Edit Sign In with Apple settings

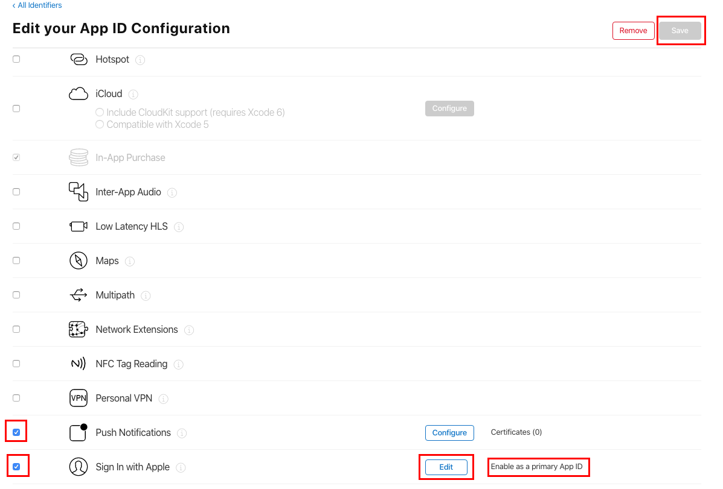coord(446,467)
